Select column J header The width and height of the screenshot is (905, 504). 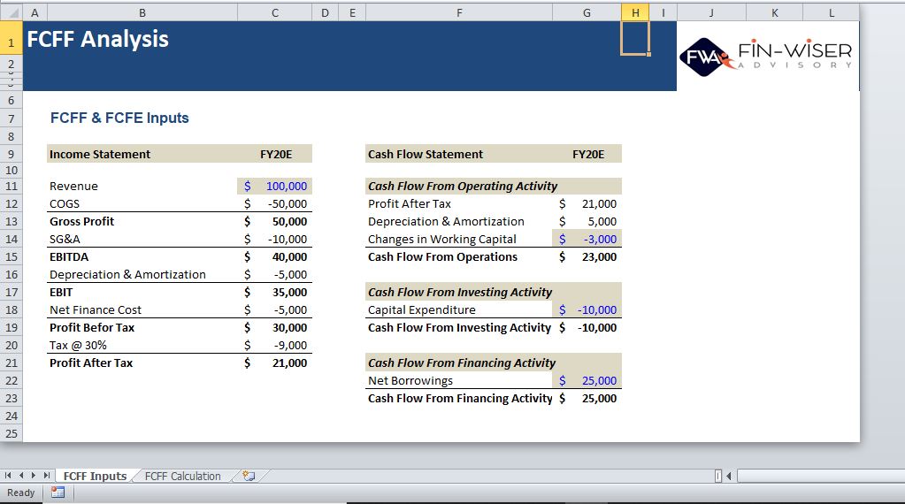[711, 12]
